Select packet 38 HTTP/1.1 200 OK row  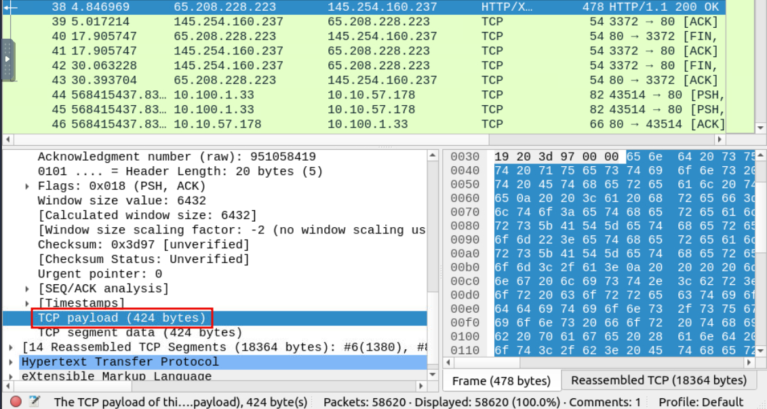pyautogui.click(x=339, y=7)
